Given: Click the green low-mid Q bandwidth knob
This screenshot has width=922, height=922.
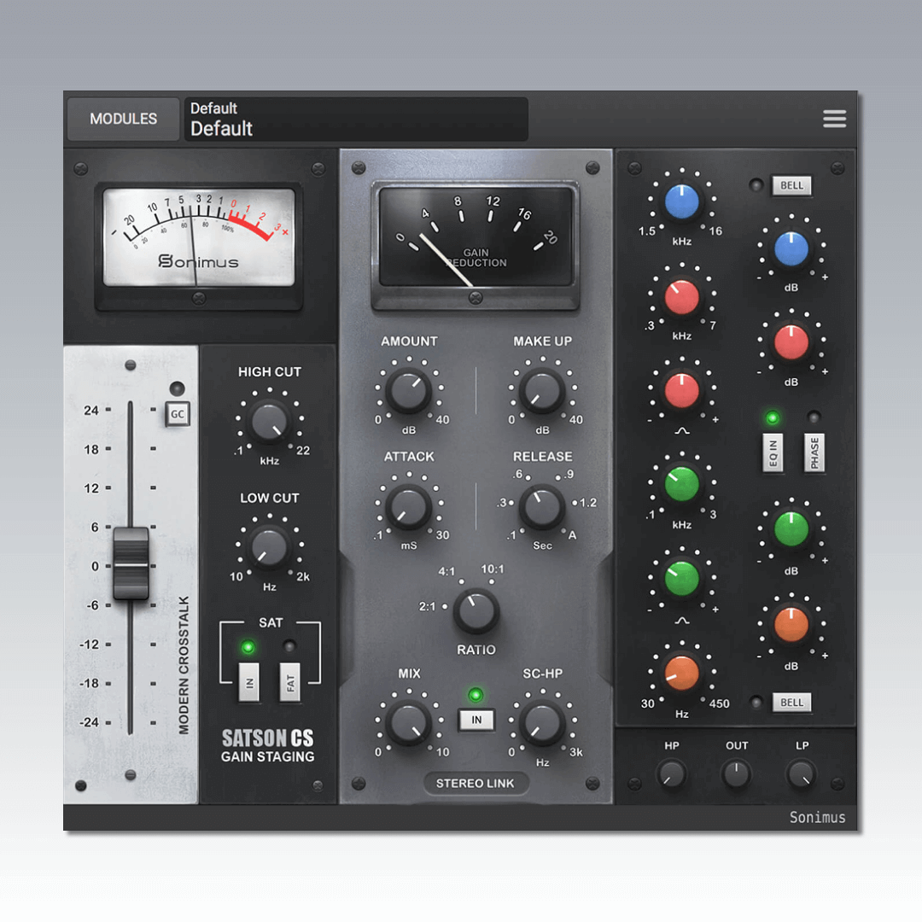Looking at the screenshot, I should pos(682,579).
